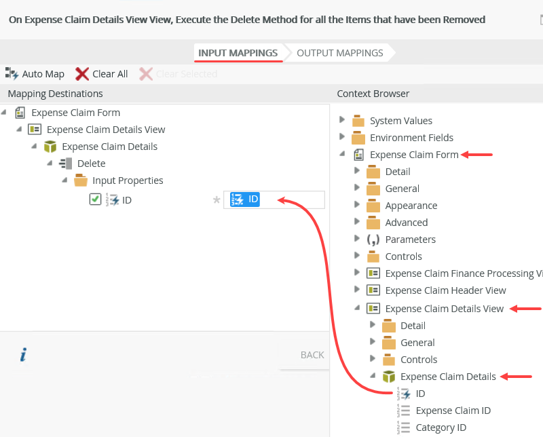This screenshot has height=437, width=543.
Task: Select Category ID in the Context Browser
Action: (441, 427)
